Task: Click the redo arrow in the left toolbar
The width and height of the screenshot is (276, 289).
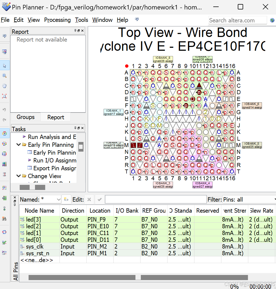Action: click(4, 120)
